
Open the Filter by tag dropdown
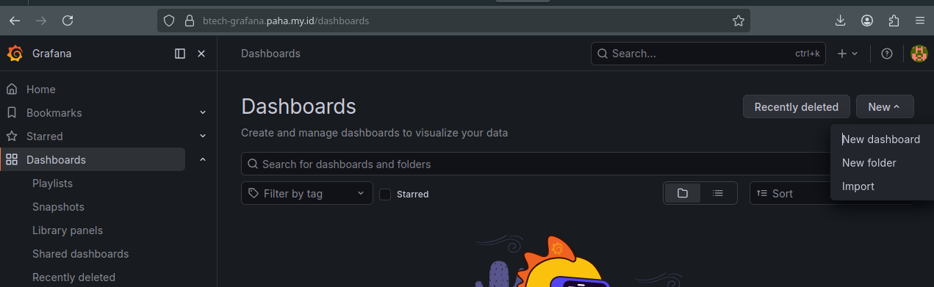(307, 194)
